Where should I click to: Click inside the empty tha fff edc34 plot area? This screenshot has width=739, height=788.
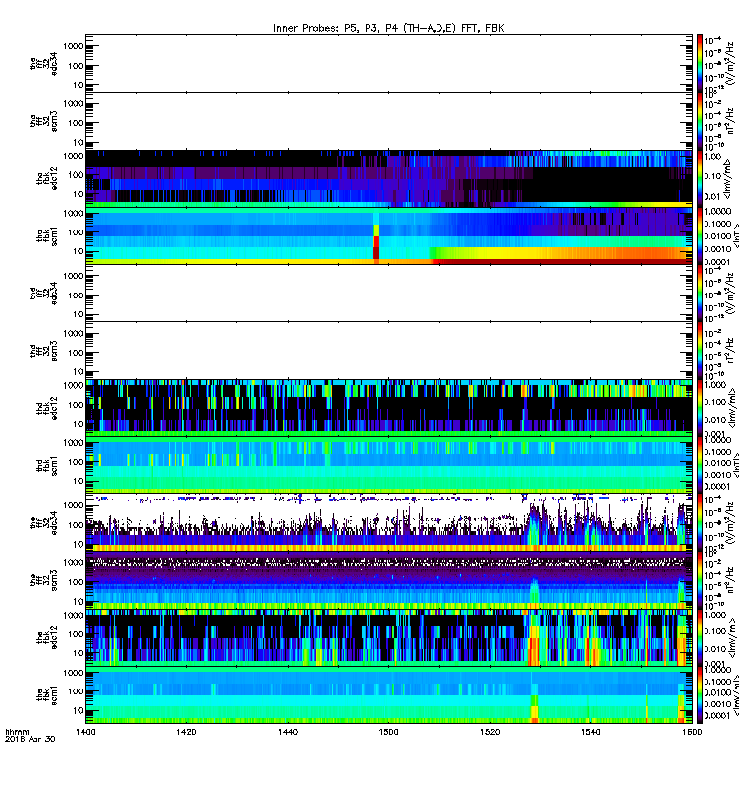(388, 63)
